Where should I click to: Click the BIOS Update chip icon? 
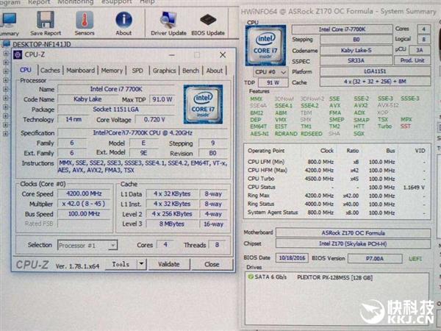208,20
